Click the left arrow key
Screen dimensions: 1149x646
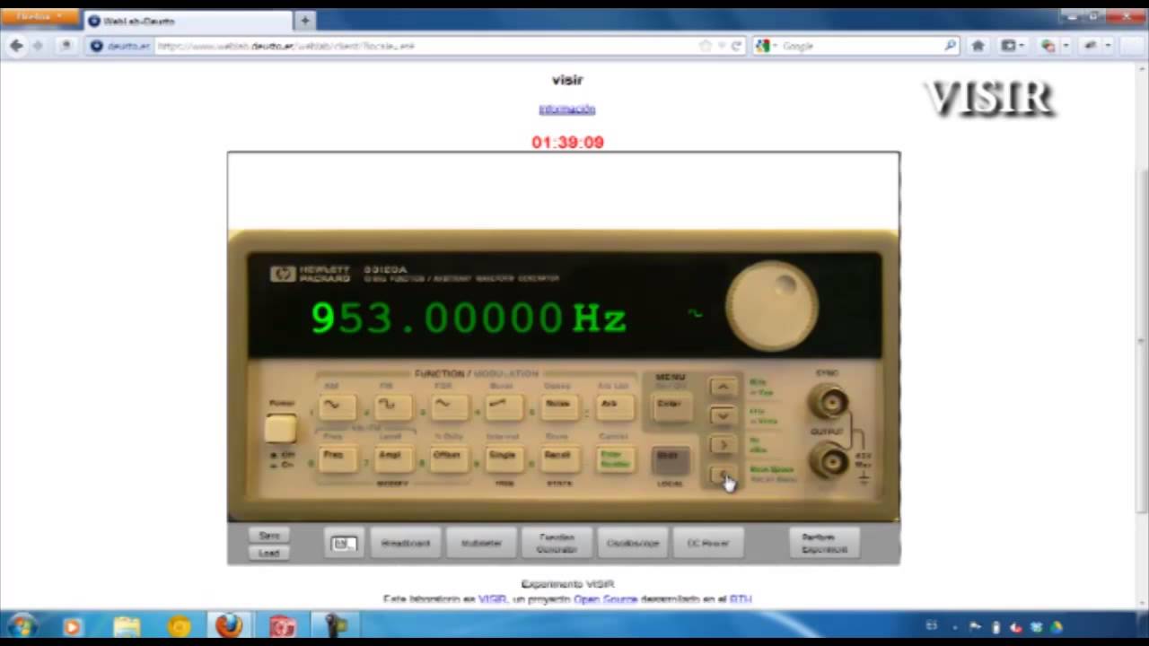[x=722, y=475]
